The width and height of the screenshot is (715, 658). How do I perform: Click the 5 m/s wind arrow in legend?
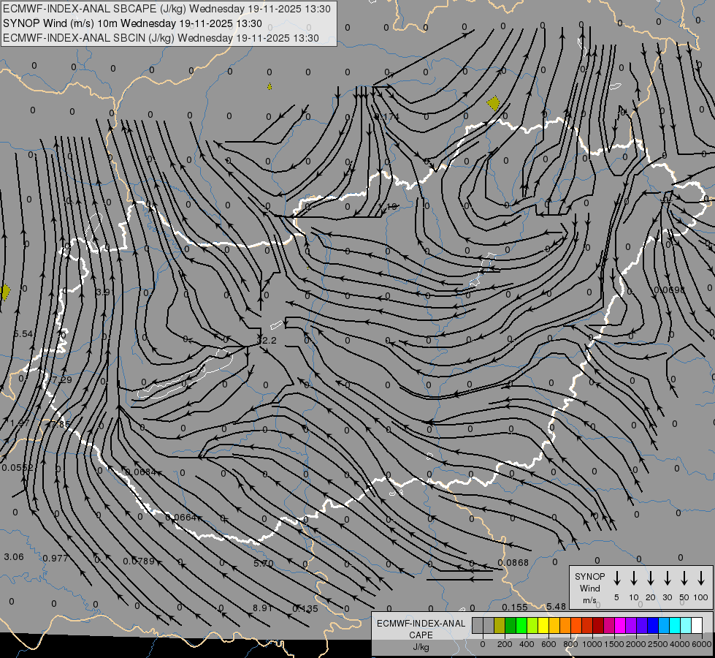pyautogui.click(x=616, y=578)
